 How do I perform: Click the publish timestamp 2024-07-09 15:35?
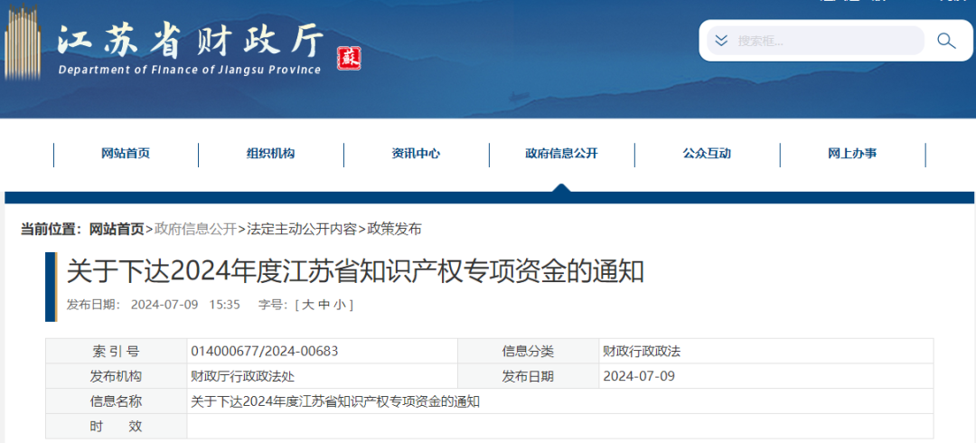pos(185,306)
